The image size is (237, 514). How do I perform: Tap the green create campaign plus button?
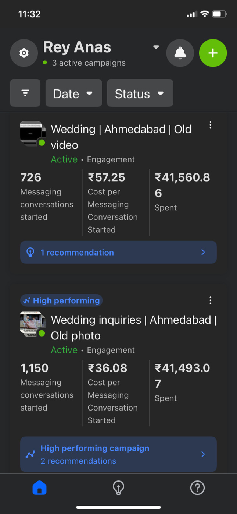tap(213, 53)
